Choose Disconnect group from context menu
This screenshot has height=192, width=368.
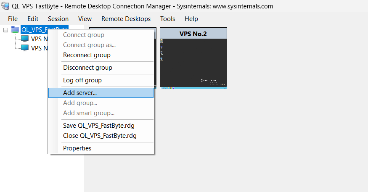pos(101,68)
